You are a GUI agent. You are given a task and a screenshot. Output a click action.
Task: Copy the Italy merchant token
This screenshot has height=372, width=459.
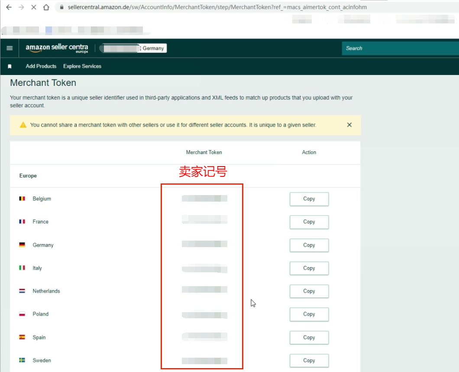click(309, 268)
